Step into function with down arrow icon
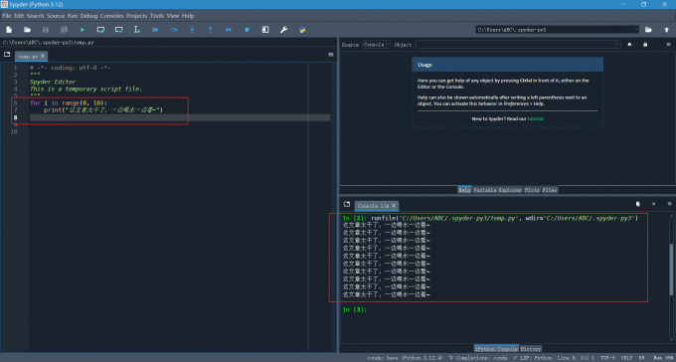Screen dimensions: 676x362 click(192, 30)
